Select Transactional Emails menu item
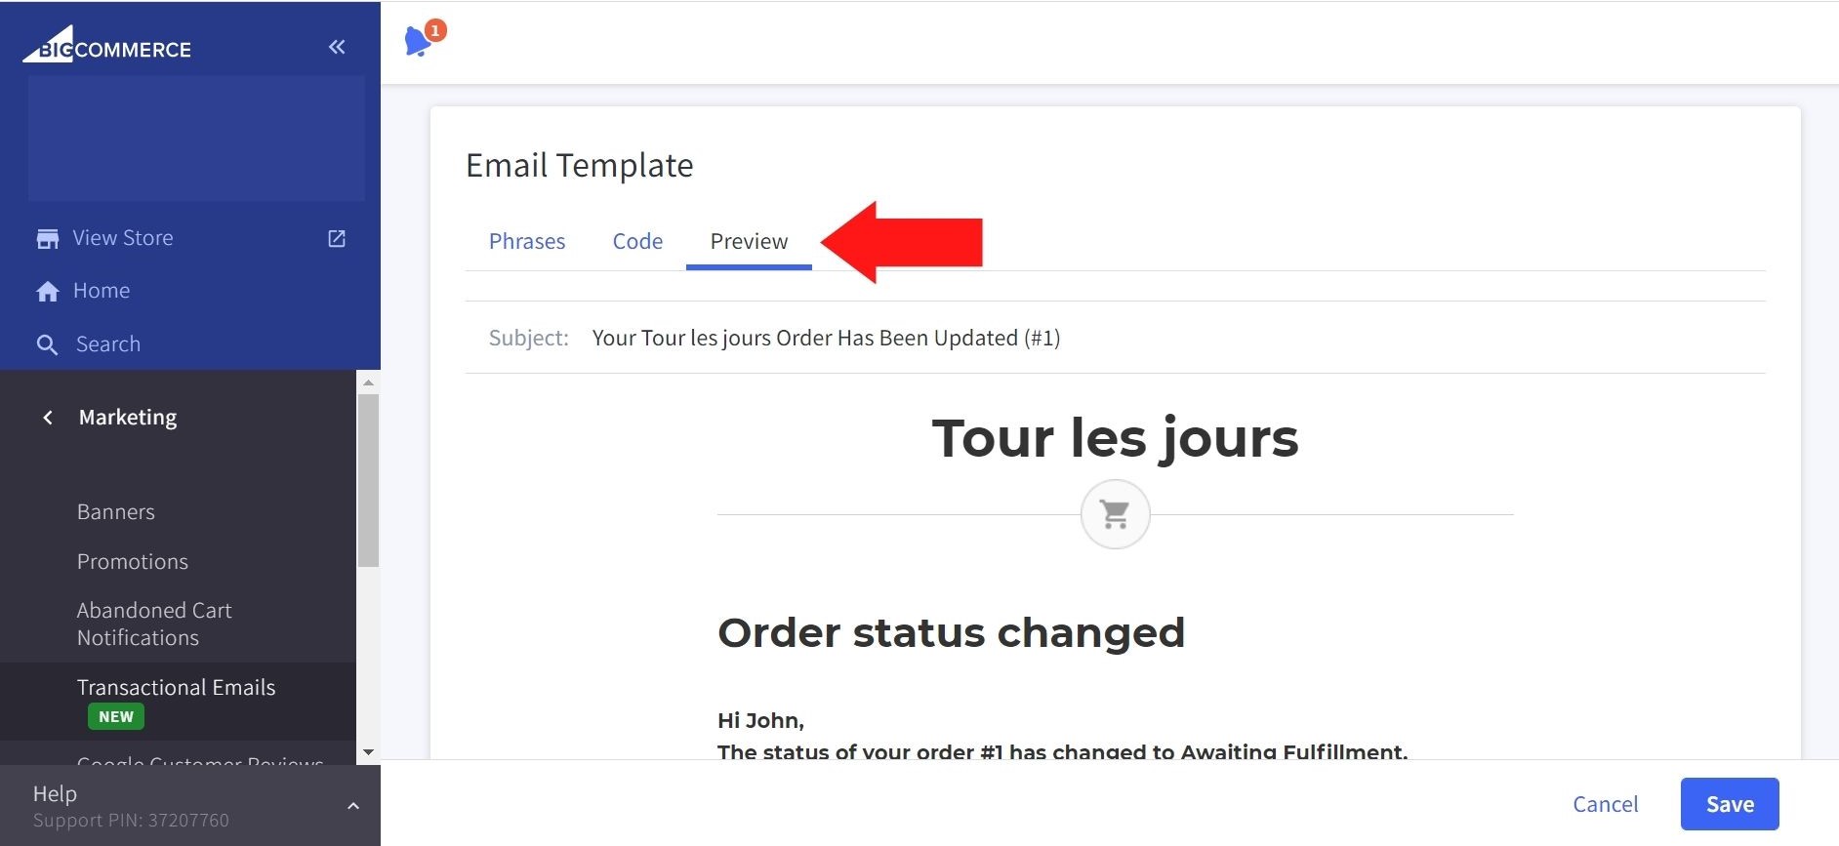 176,688
